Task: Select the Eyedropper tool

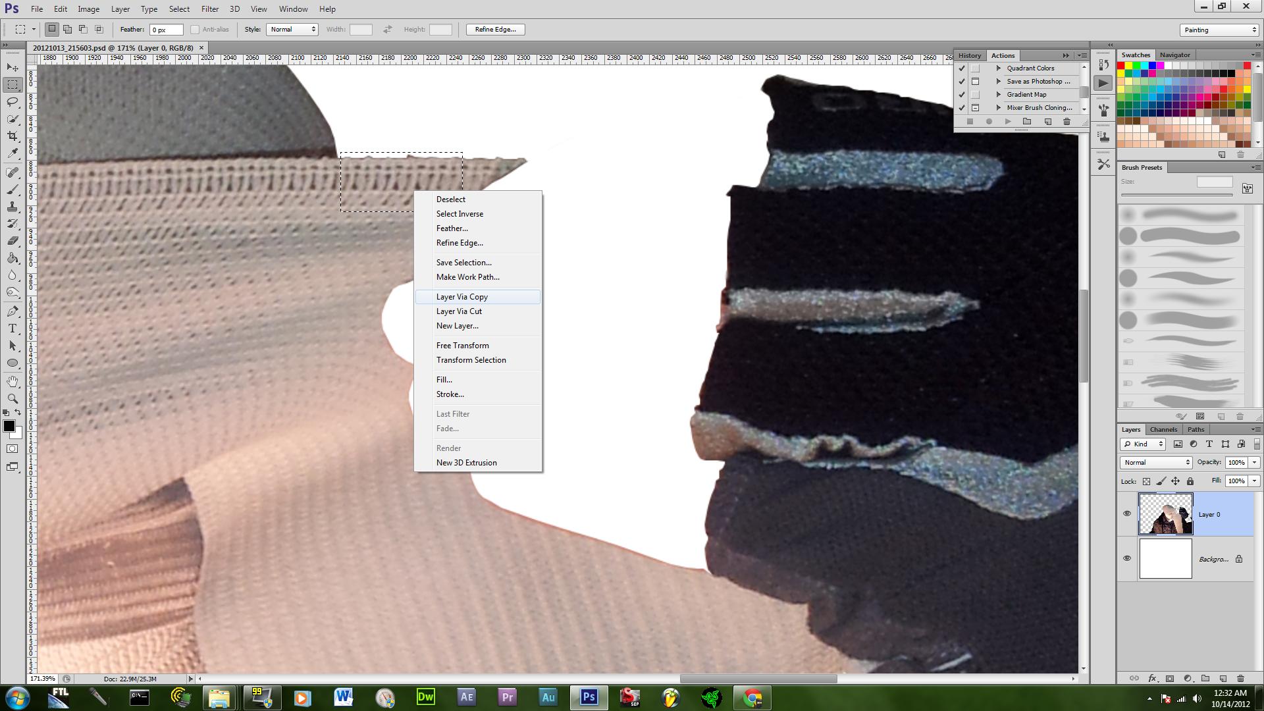Action: pos(13,153)
